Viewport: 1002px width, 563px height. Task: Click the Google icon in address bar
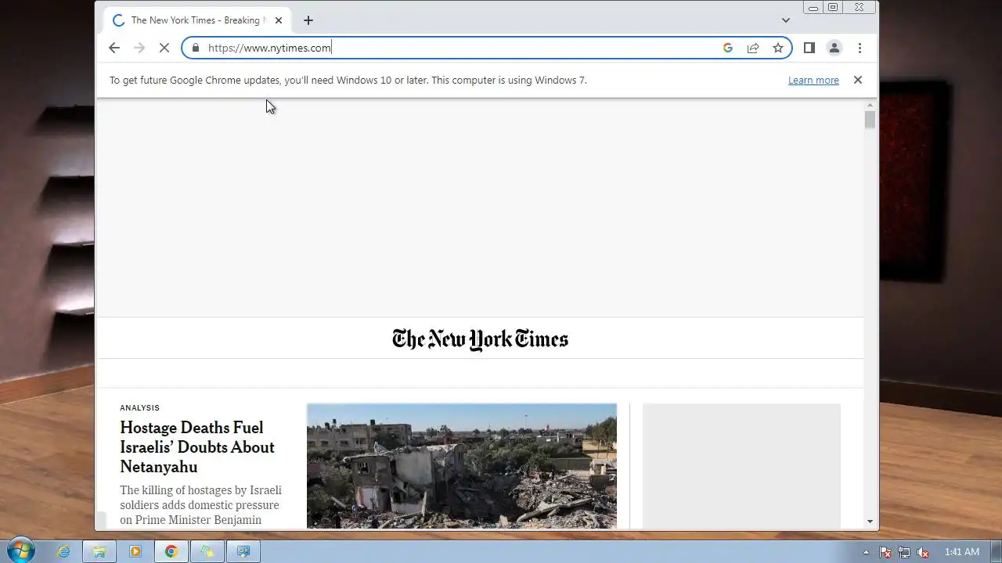(x=728, y=48)
